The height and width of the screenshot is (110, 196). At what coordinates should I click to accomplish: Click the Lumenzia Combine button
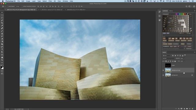[x=176, y=44]
